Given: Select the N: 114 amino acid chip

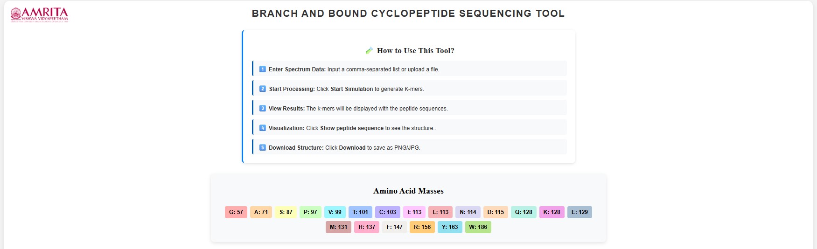Looking at the screenshot, I should point(468,212).
